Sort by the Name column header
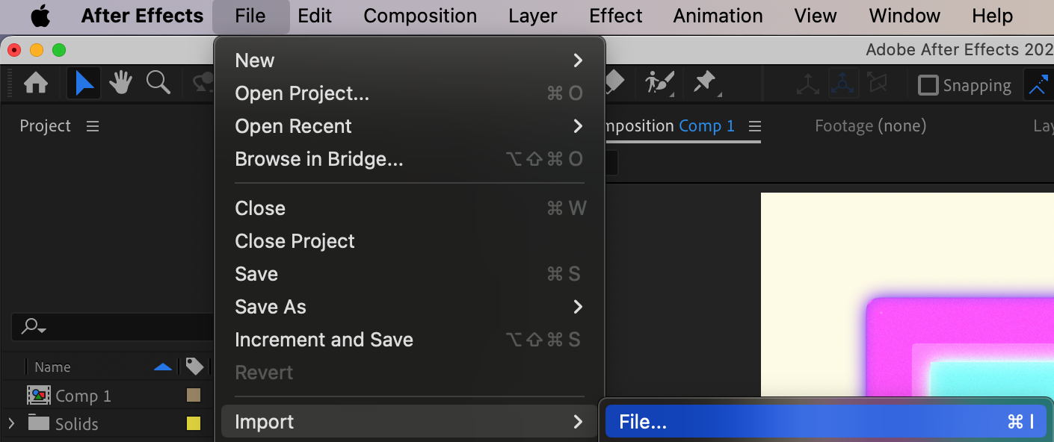The height and width of the screenshot is (442, 1054). (52, 367)
